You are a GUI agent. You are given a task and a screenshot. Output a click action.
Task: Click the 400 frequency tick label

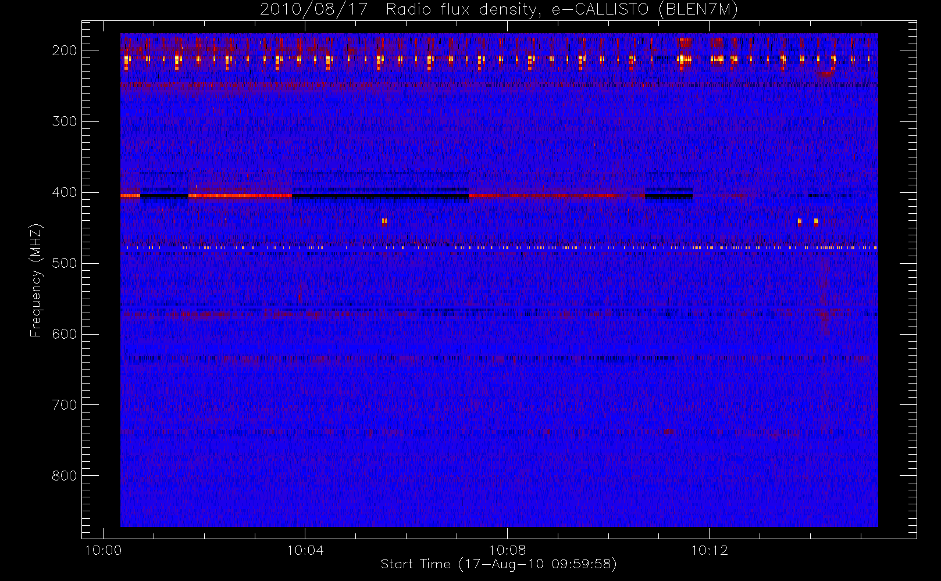[x=64, y=192]
